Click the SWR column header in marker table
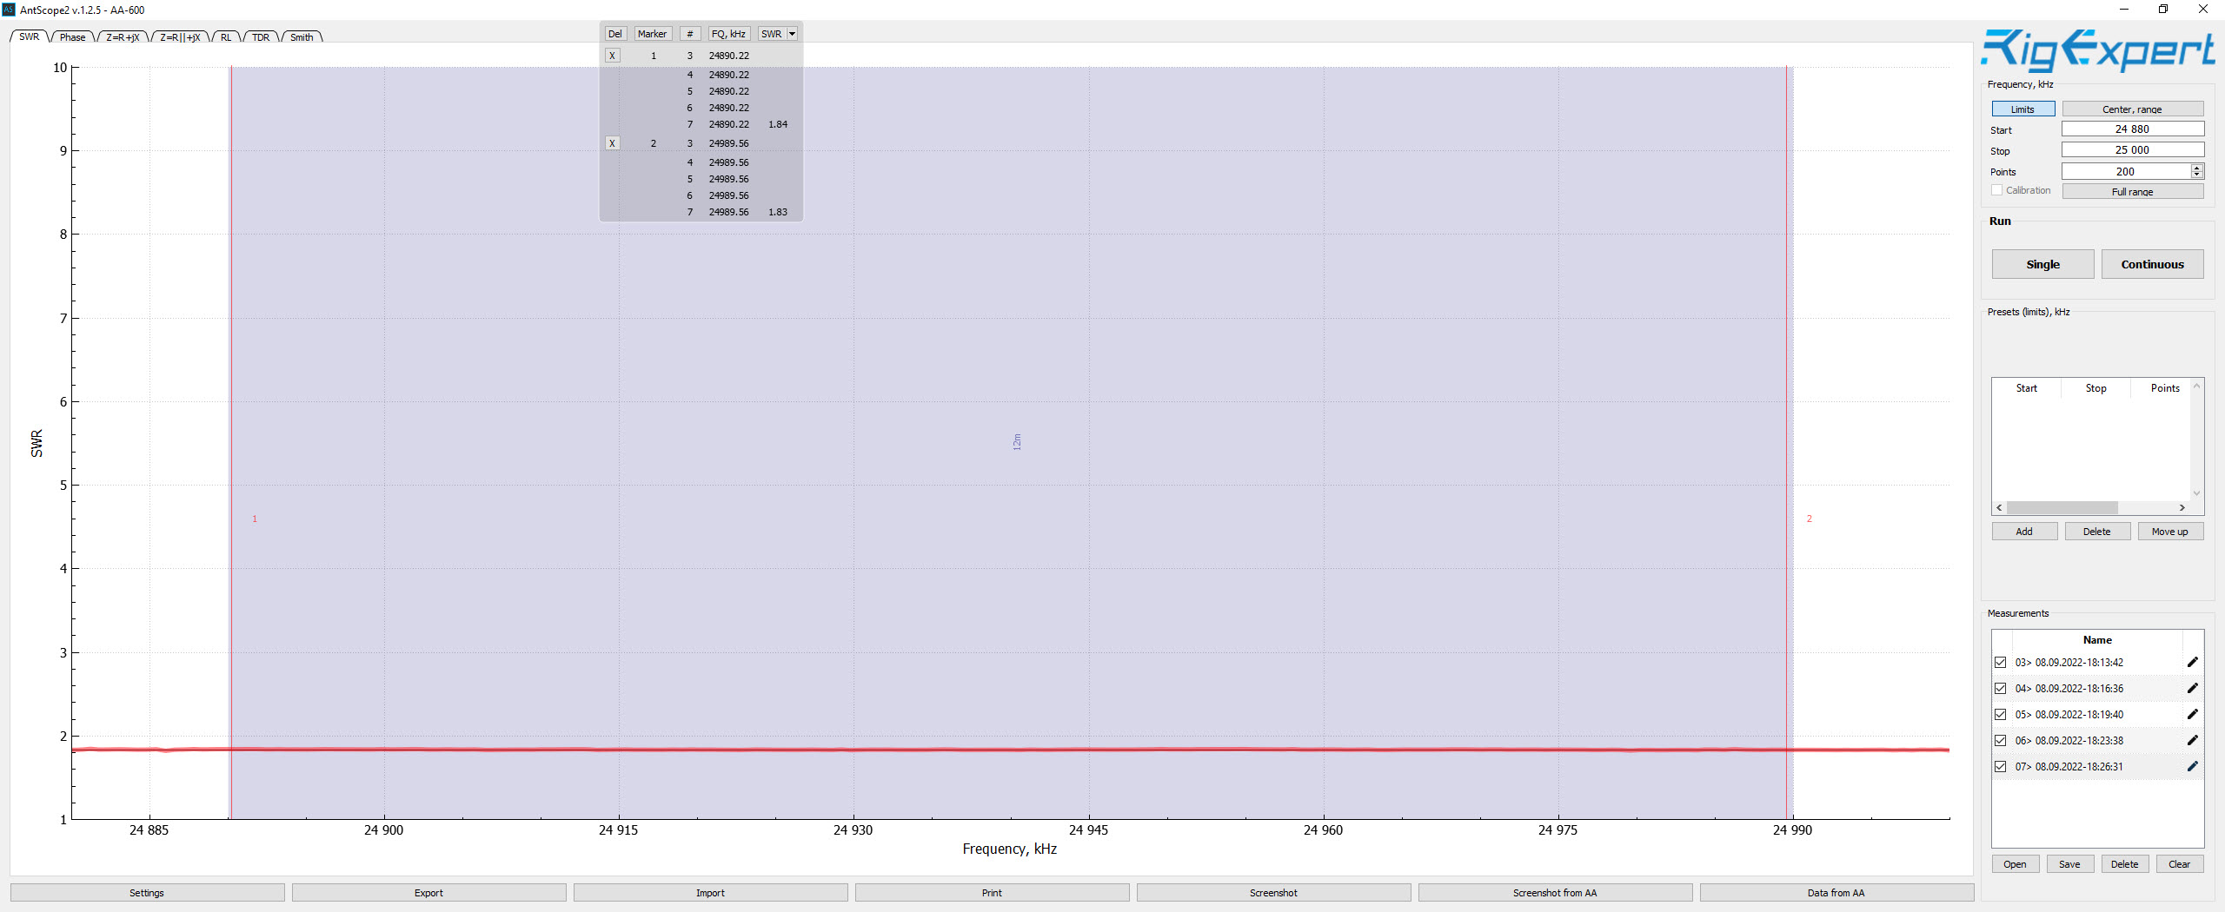The height and width of the screenshot is (912, 2225). click(772, 34)
